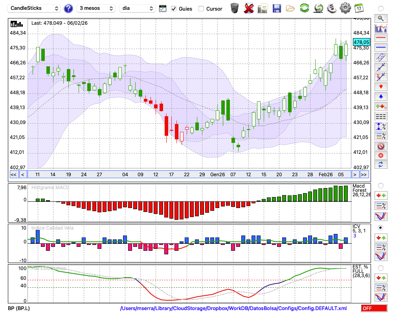Image resolution: width=393 pixels, height=314 pixels.
Task: Click the BP (BP.L) ticker label
Action: point(19,308)
